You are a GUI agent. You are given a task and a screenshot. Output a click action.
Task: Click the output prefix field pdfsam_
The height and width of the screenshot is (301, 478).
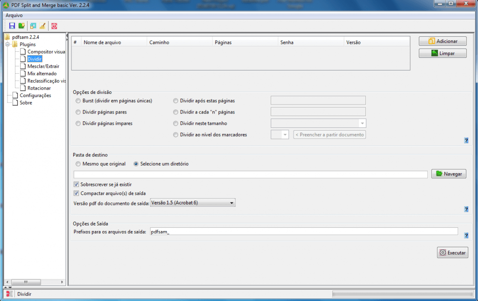pos(304,231)
